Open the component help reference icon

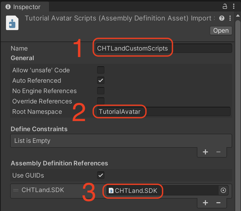tap(222, 18)
